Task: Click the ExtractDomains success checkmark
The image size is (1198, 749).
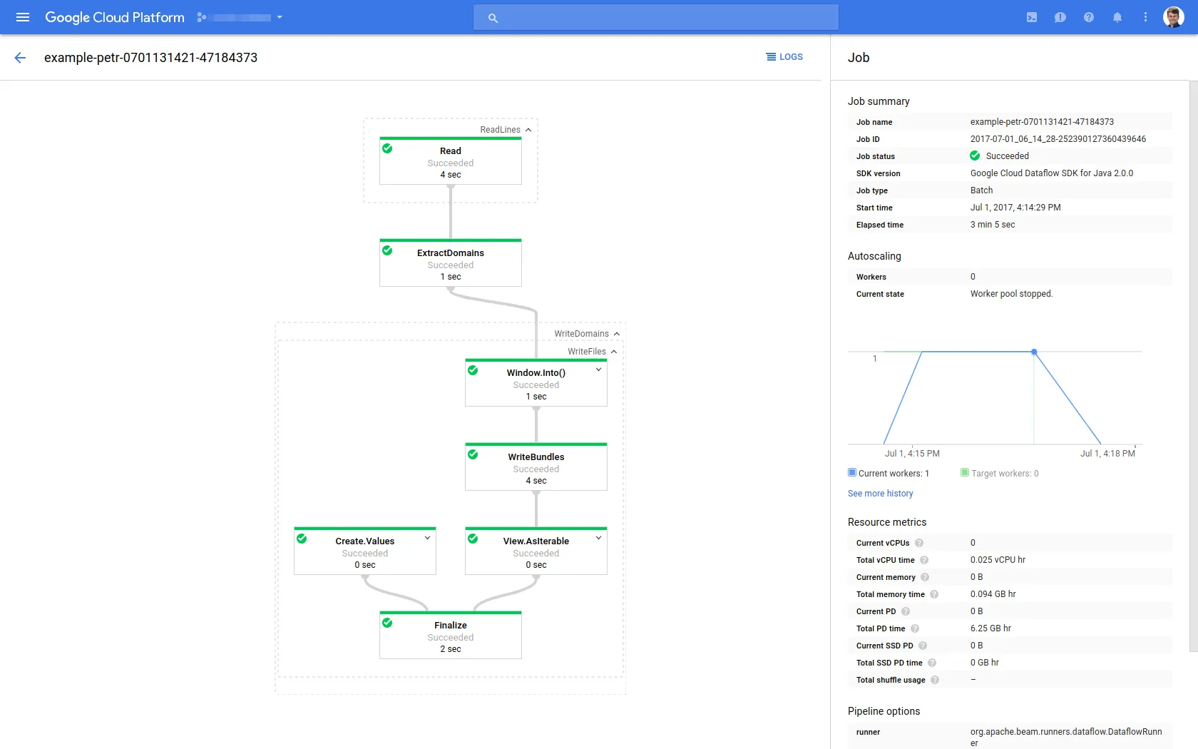Action: click(x=387, y=250)
